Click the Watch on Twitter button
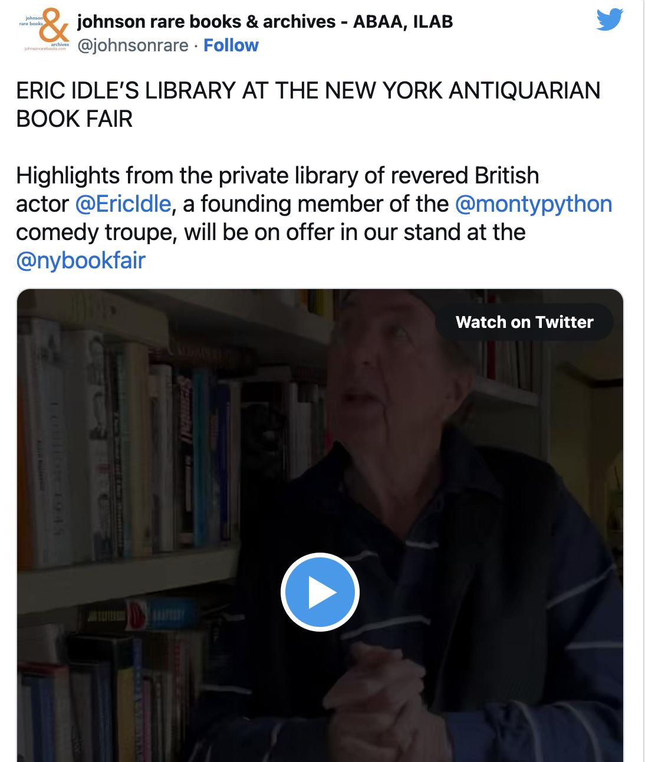The width and height of the screenshot is (645, 762). click(x=524, y=322)
